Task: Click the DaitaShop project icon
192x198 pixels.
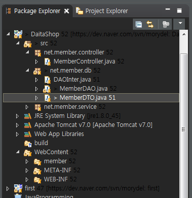Action: click(18, 34)
